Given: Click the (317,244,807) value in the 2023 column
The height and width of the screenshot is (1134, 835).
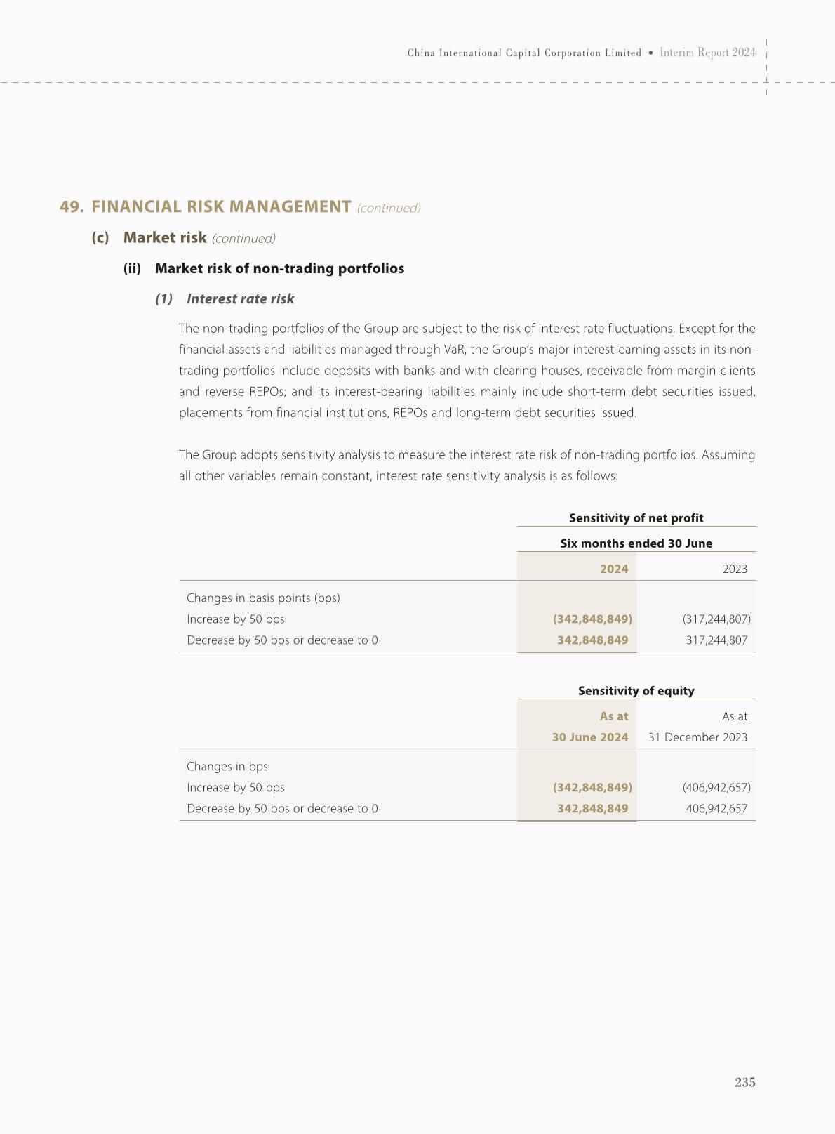Looking at the screenshot, I should 716,619.
